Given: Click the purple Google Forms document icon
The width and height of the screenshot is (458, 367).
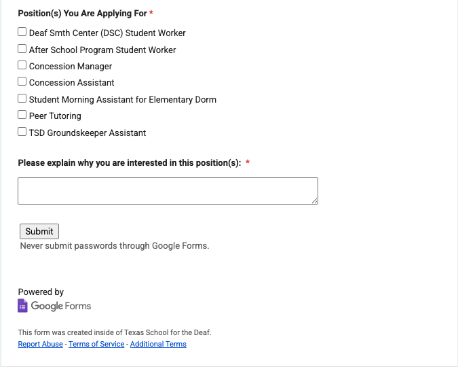Looking at the screenshot, I should (22, 306).
